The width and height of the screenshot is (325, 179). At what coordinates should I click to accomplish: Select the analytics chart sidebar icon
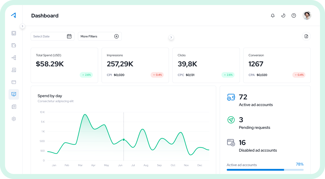click(14, 94)
